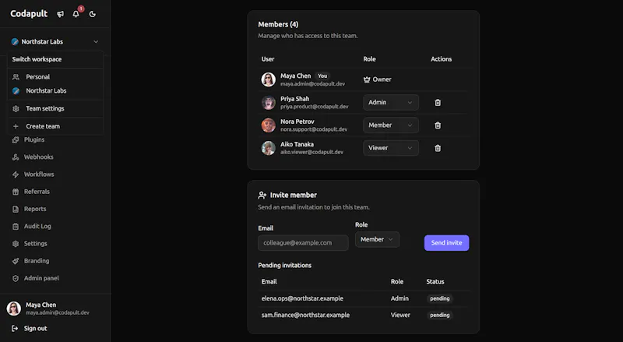This screenshot has width=623, height=342.
Task: Open Nora Petrov's Member role dropdown
Action: 391,125
